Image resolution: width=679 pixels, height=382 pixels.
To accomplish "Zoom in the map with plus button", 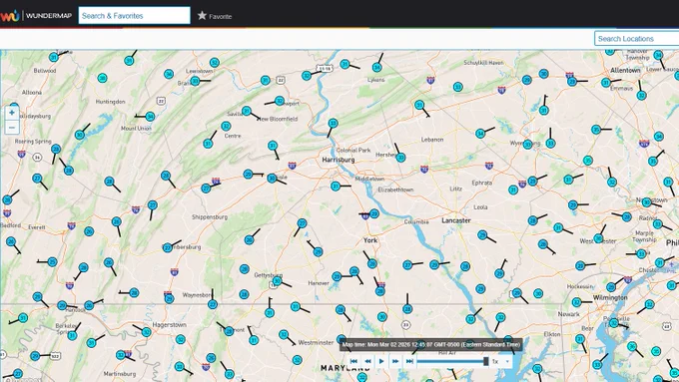I will (12, 113).
